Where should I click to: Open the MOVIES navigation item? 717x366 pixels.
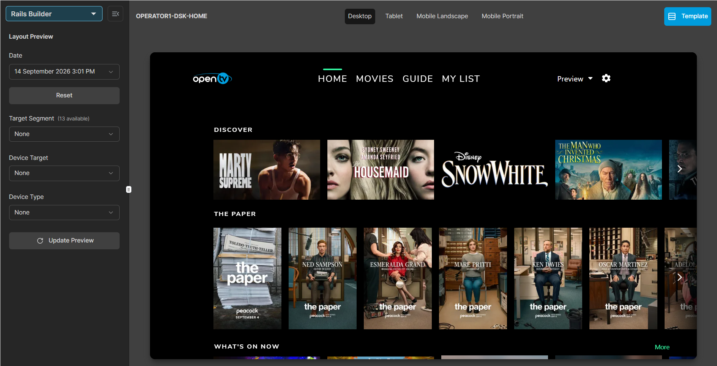point(374,79)
